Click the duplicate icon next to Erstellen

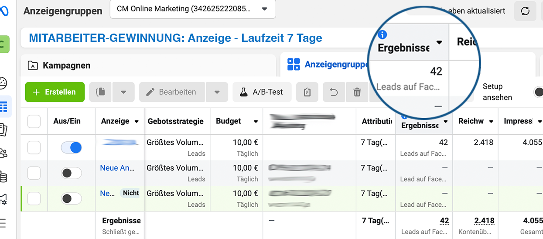[x=100, y=92]
